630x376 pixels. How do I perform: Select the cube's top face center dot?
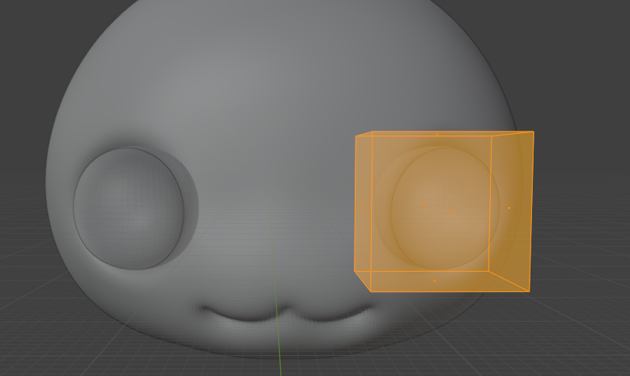(437, 135)
